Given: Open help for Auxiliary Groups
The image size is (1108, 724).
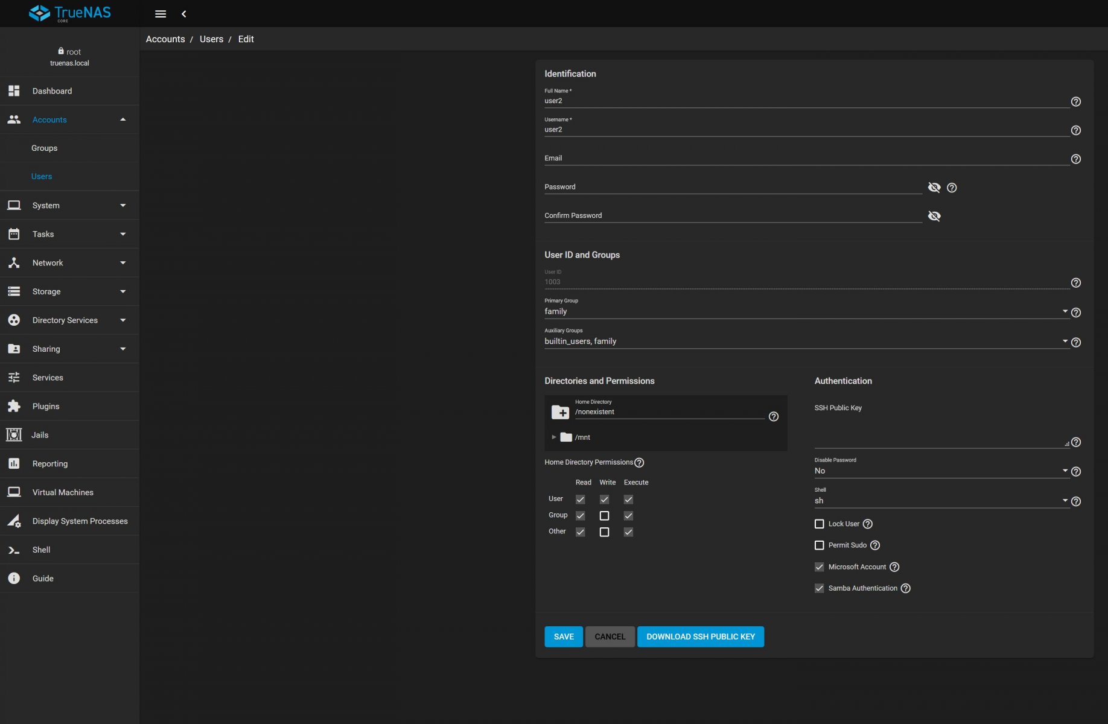Looking at the screenshot, I should point(1075,343).
